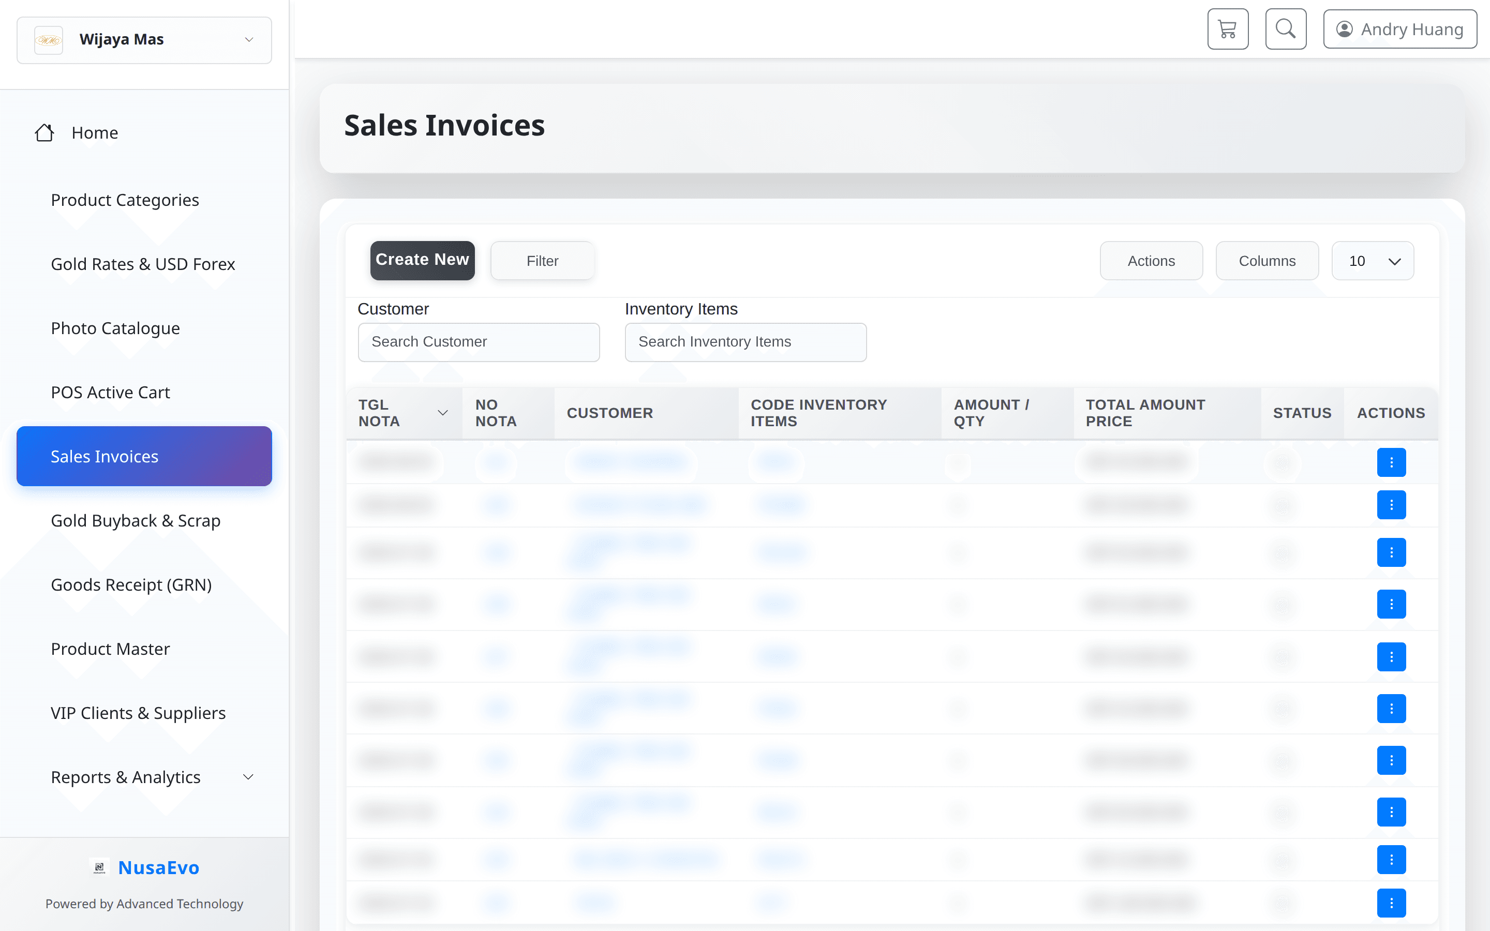Go to Product Categories
Screen dimensions: 1490x931
(125, 200)
